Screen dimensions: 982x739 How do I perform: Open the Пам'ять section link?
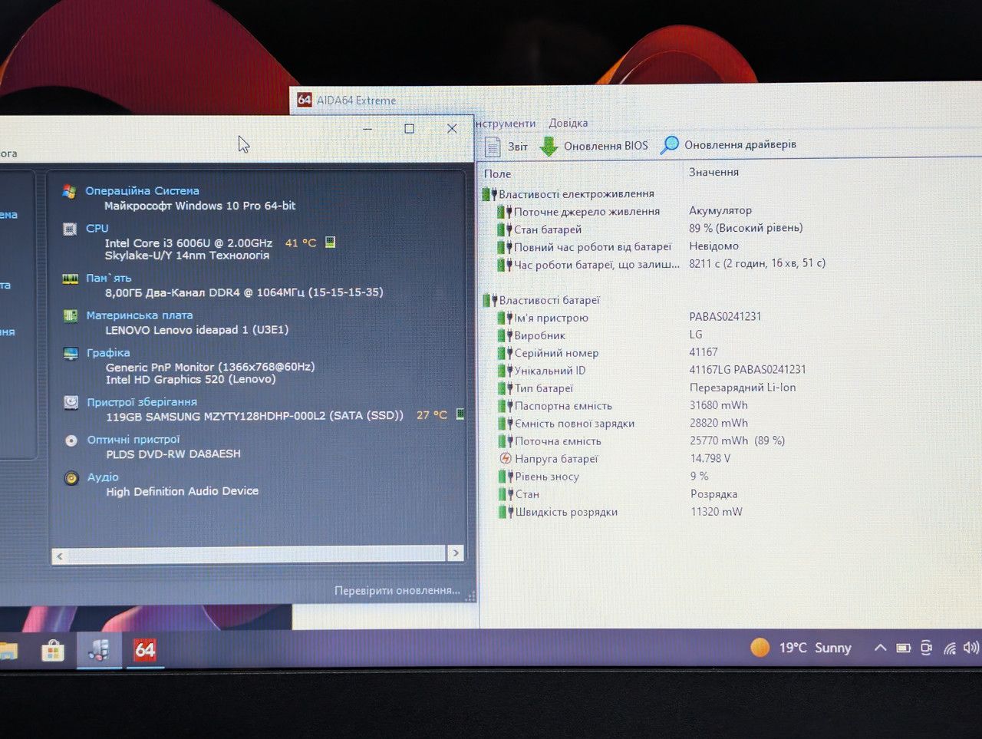pyautogui.click(x=108, y=279)
